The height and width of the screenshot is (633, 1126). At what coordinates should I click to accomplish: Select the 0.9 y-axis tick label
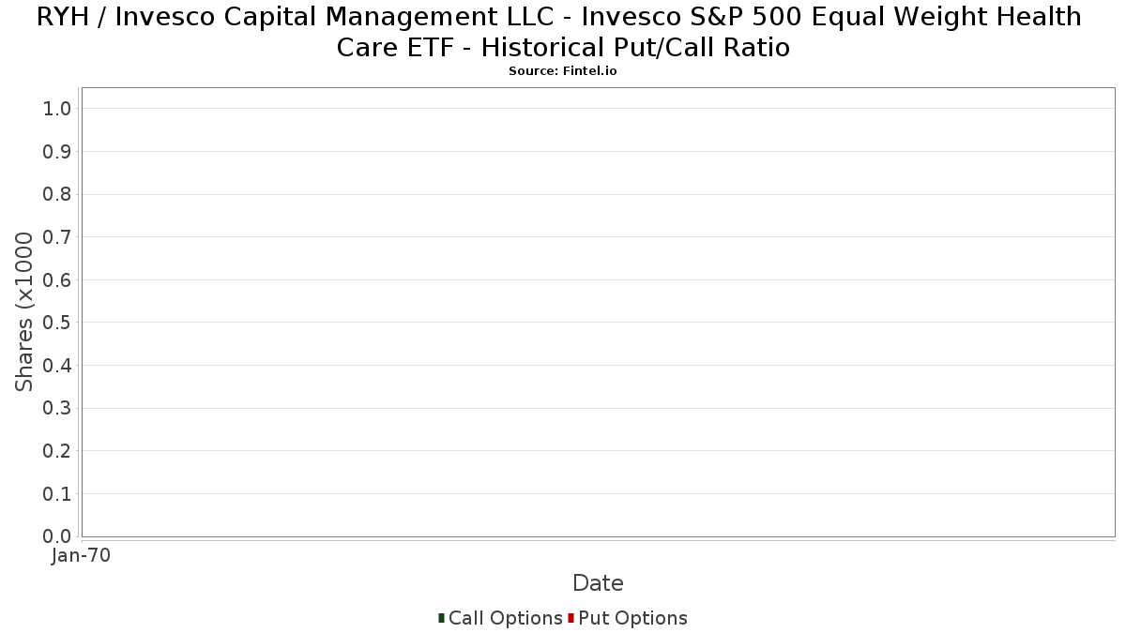click(57, 152)
